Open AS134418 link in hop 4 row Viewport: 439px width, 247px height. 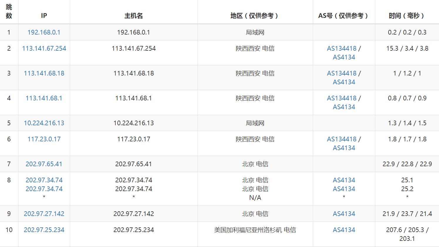[x=342, y=98]
